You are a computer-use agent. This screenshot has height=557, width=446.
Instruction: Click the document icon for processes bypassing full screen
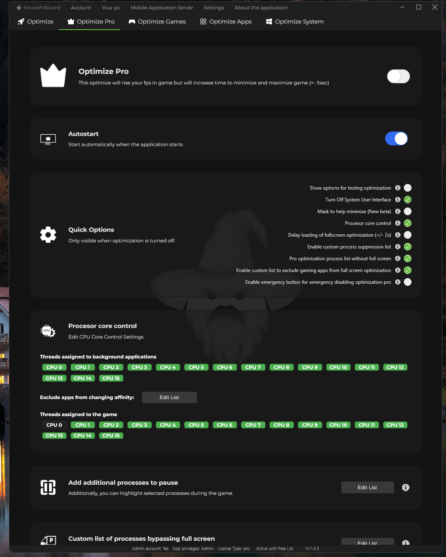[x=48, y=541]
